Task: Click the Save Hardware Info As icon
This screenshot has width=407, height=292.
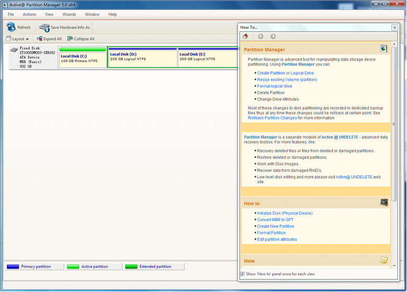Action: 44,27
